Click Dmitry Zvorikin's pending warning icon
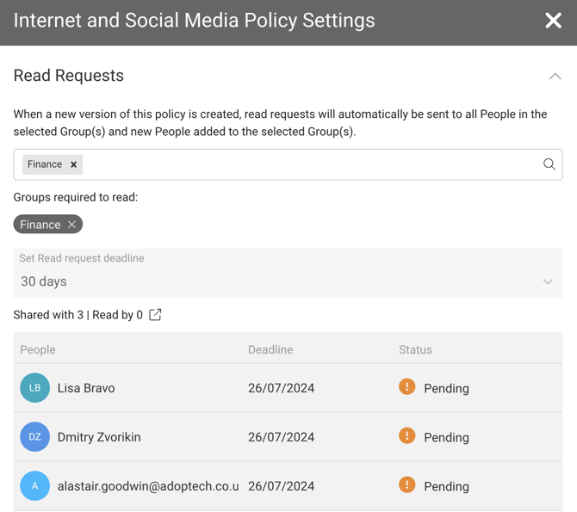Viewport: 577px width, 512px height. pyautogui.click(x=407, y=436)
